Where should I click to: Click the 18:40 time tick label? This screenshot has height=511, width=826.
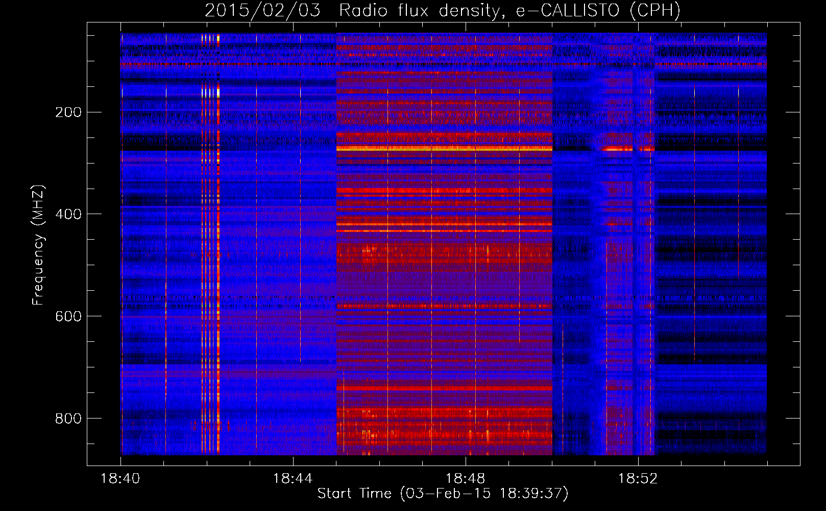click(x=120, y=479)
